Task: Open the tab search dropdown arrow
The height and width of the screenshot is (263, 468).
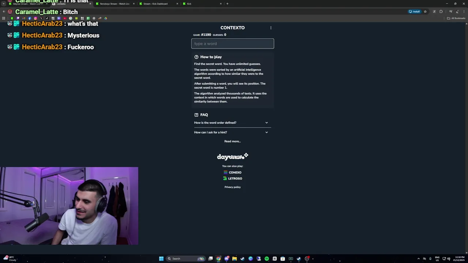Action: [x=3, y=4]
